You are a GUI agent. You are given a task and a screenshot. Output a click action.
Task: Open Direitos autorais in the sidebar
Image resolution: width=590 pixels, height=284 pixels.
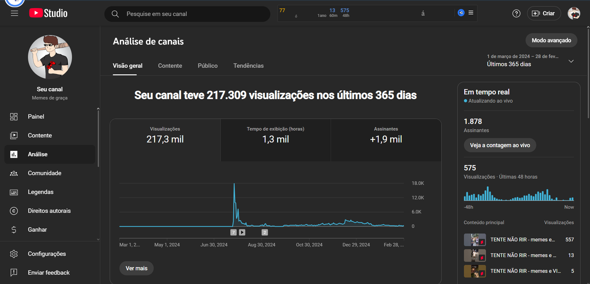point(50,211)
